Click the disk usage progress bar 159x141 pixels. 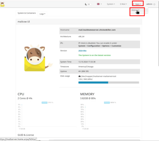pos(109,82)
